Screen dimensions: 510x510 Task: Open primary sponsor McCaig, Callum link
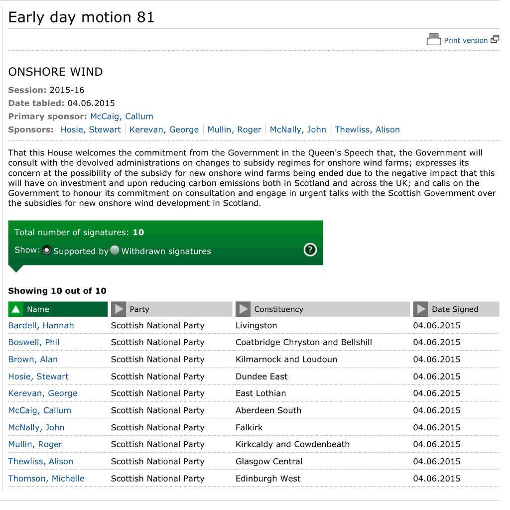(x=122, y=117)
